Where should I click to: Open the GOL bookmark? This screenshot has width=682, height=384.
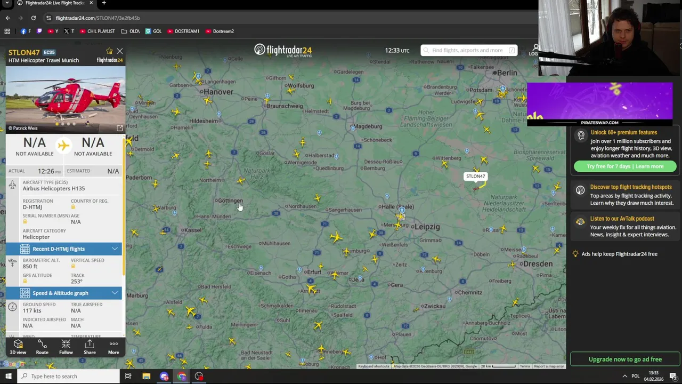tap(153, 31)
